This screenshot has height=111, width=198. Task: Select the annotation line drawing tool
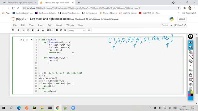coord(191,57)
